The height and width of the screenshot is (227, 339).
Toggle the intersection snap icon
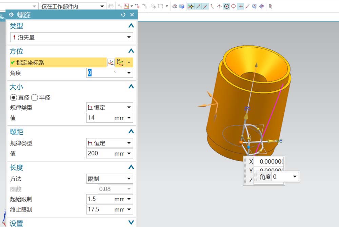tap(219, 6)
